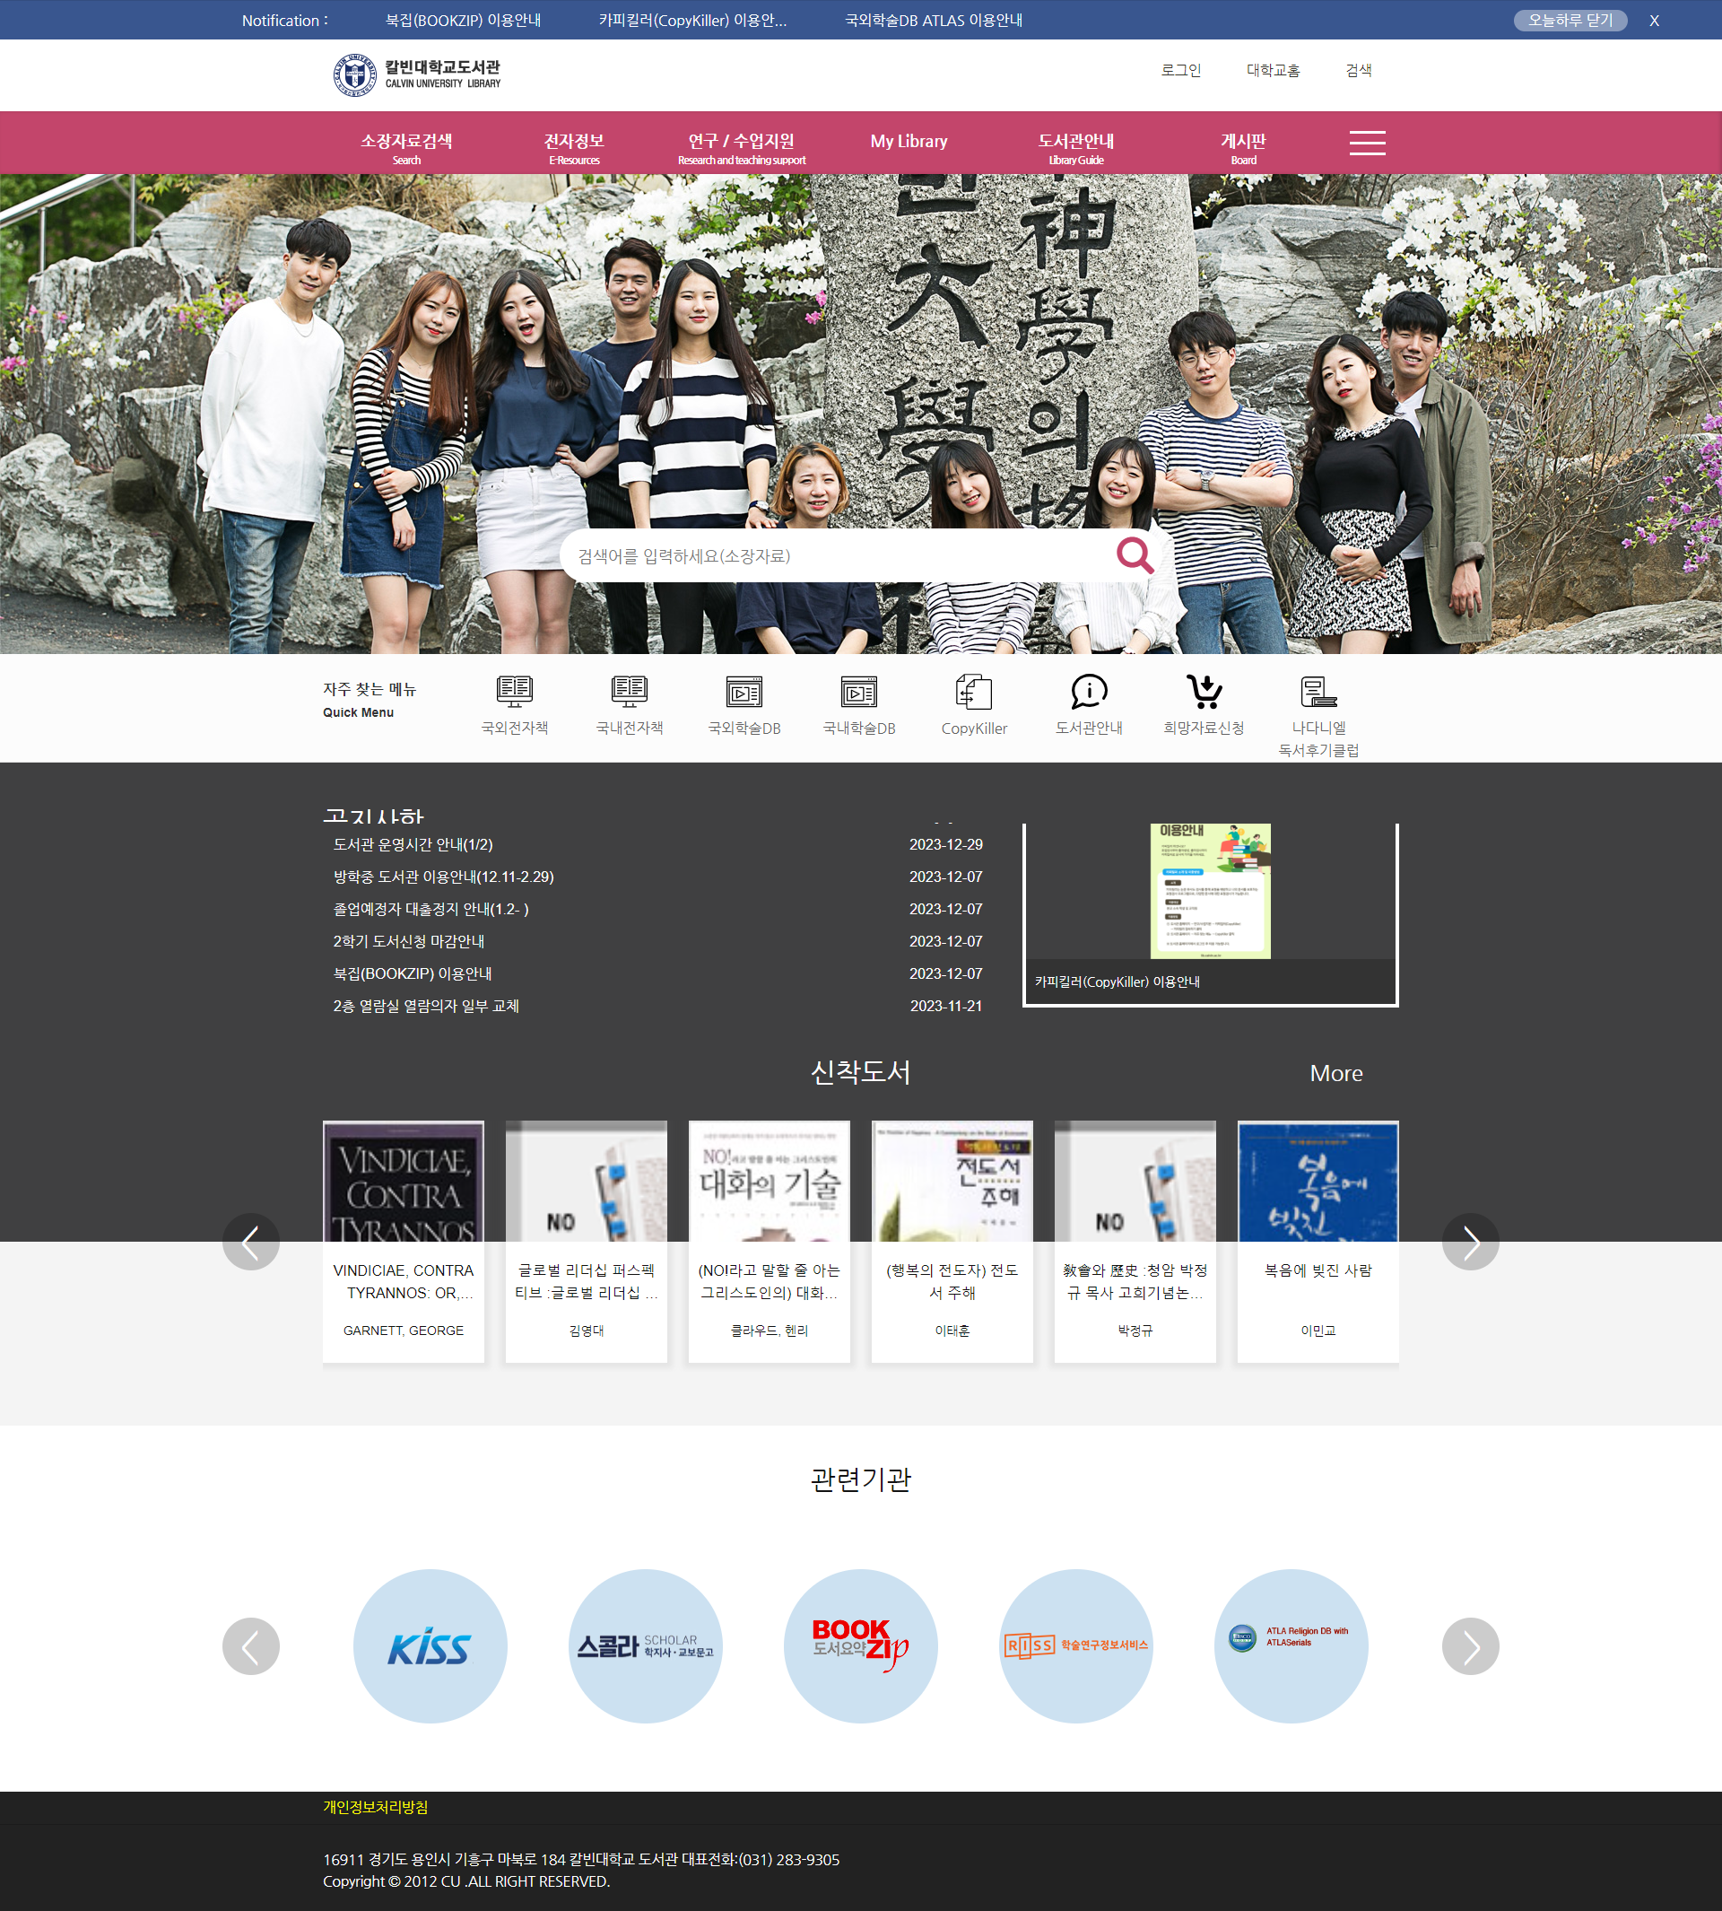The width and height of the screenshot is (1722, 1911).
Task: Open the 전자정보 E-Resources menu
Action: pos(574,147)
